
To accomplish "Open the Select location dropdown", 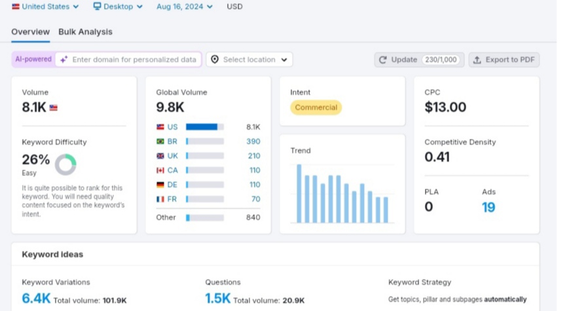I will [x=249, y=60].
